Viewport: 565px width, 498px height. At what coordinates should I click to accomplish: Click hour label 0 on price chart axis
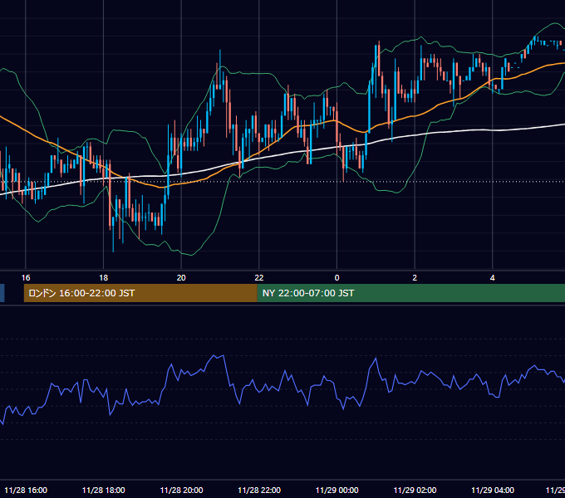pyautogui.click(x=337, y=278)
